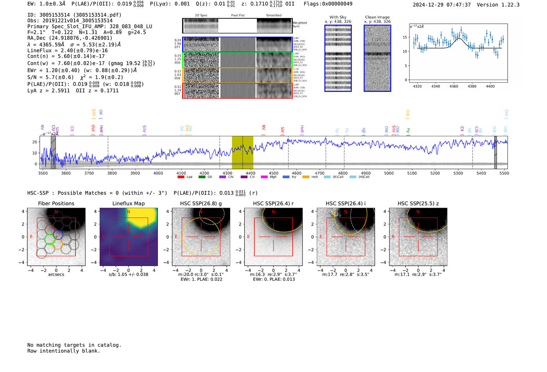
Task: Click the s/b: 1.05 +/- 0.038 caption
Action: (129, 274)
